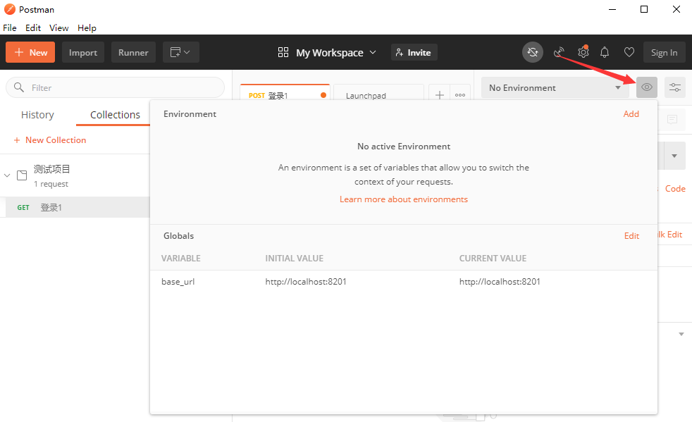
Task: Click the sync status icon
Action: (x=533, y=53)
